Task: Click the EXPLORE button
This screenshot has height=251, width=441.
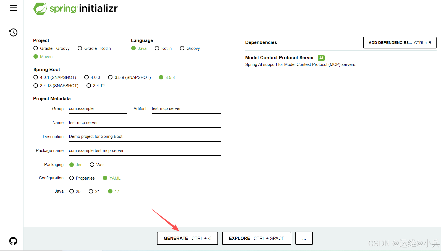Action: point(257,238)
